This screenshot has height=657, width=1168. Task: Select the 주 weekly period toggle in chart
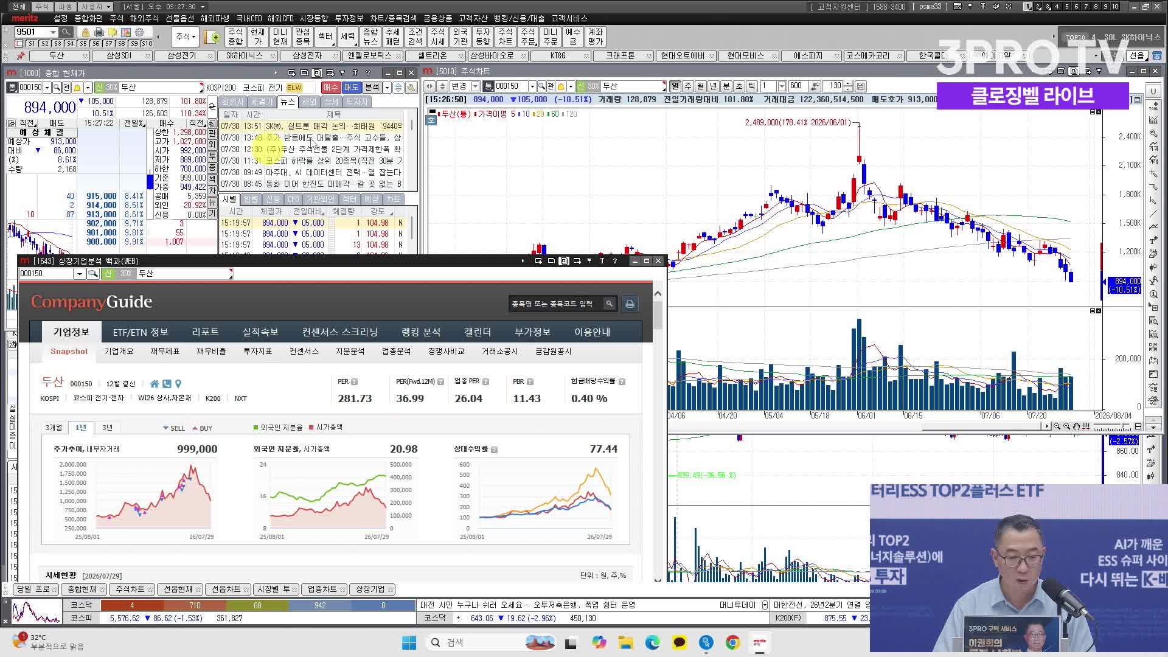point(688,86)
